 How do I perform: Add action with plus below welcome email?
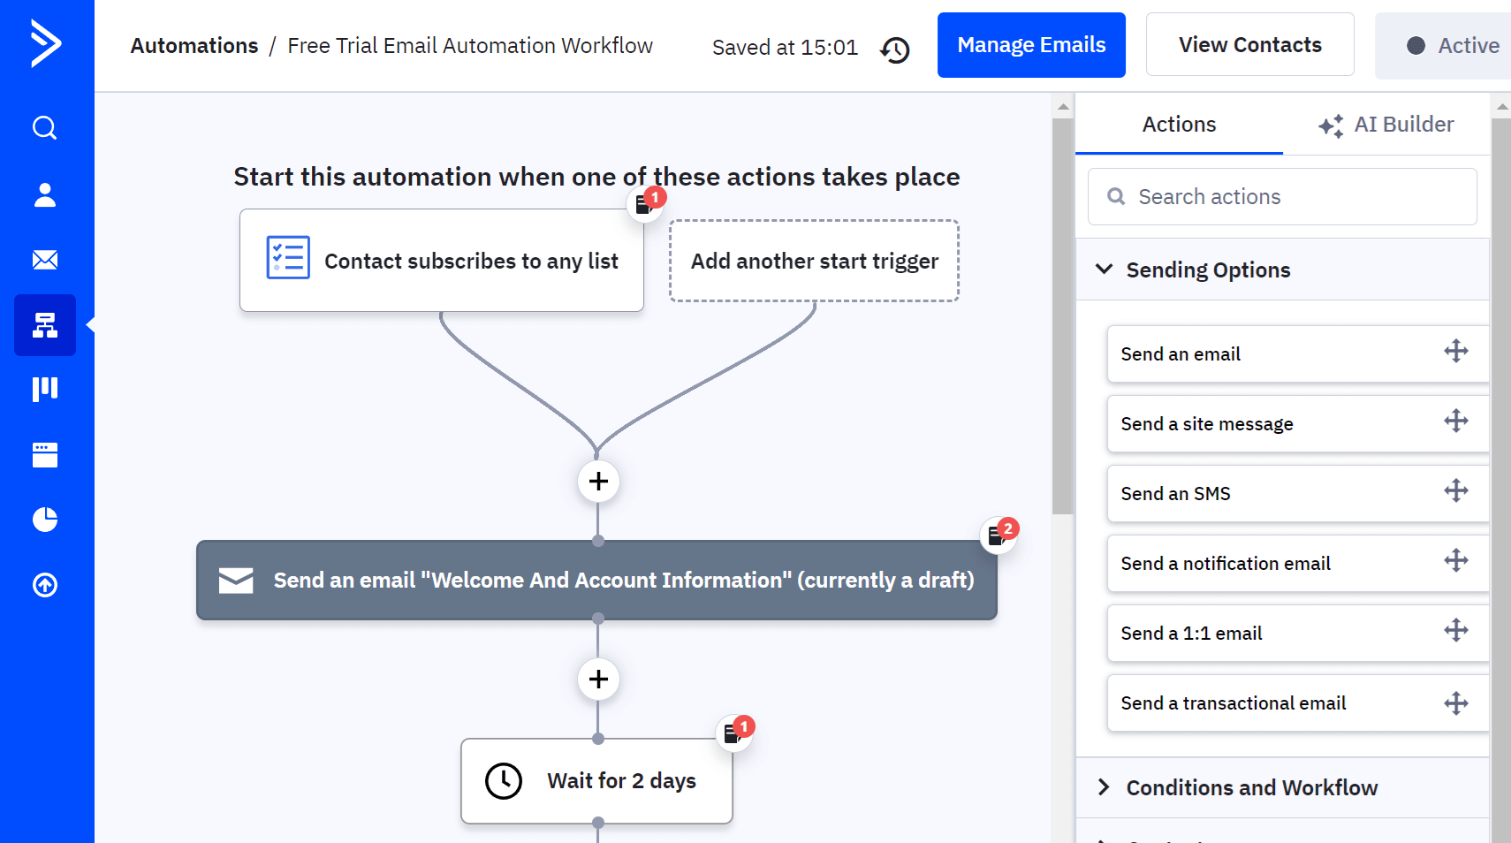598,680
